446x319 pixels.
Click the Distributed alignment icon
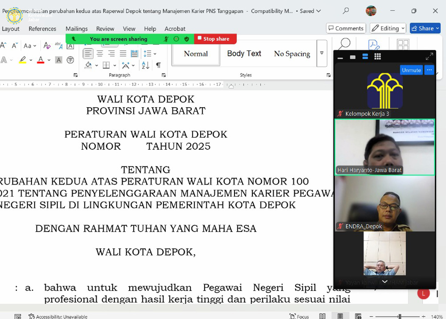(134, 54)
